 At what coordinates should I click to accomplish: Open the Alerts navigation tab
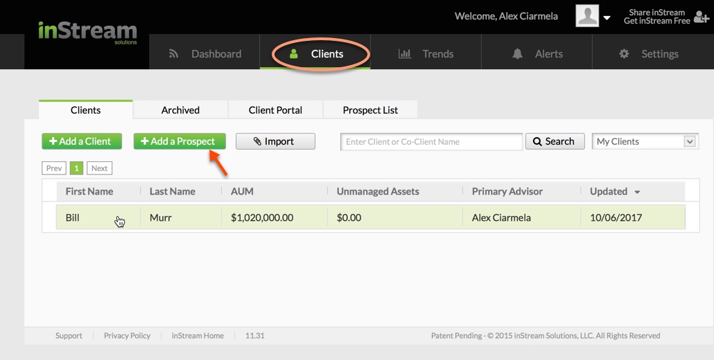pyautogui.click(x=537, y=53)
